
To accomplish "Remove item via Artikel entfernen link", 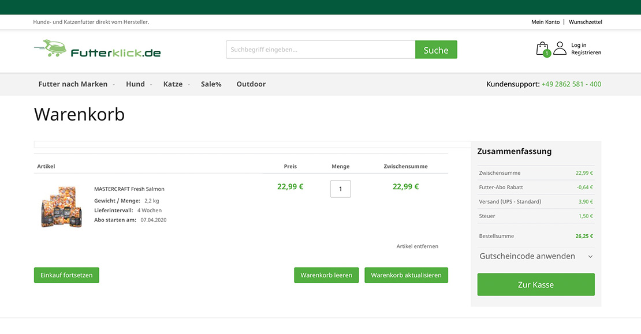I will coord(417,246).
